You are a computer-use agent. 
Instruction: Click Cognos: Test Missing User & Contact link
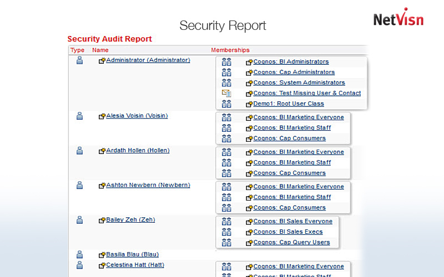click(307, 93)
